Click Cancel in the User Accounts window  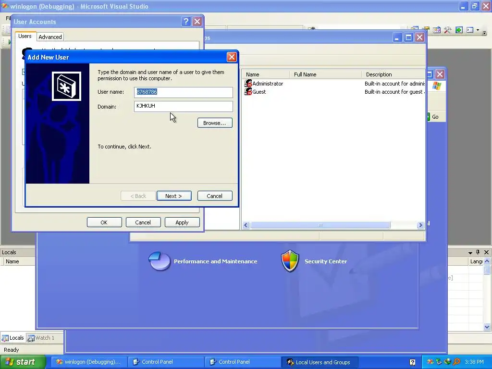(143, 222)
